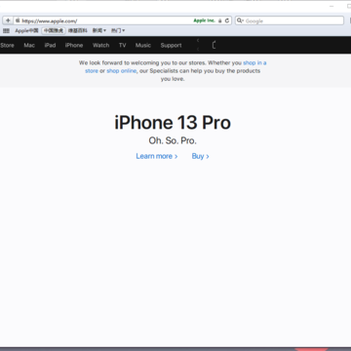The image size is (351, 351).
Task: Click the green Apple Inc. certificate label
Action: pyautogui.click(x=205, y=20)
